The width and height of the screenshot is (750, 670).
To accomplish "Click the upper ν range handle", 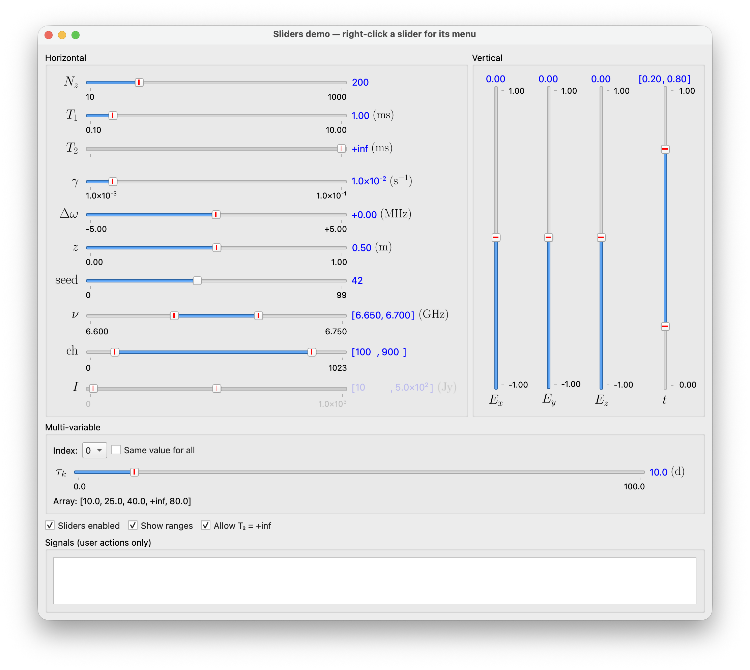I will point(259,316).
